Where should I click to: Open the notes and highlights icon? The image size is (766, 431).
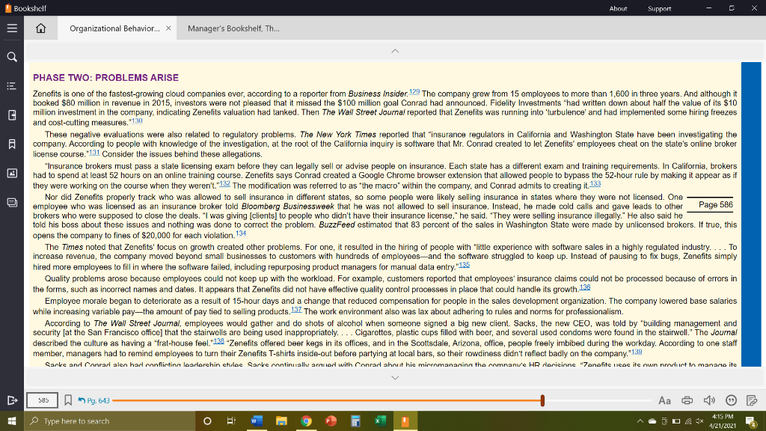tap(753, 401)
